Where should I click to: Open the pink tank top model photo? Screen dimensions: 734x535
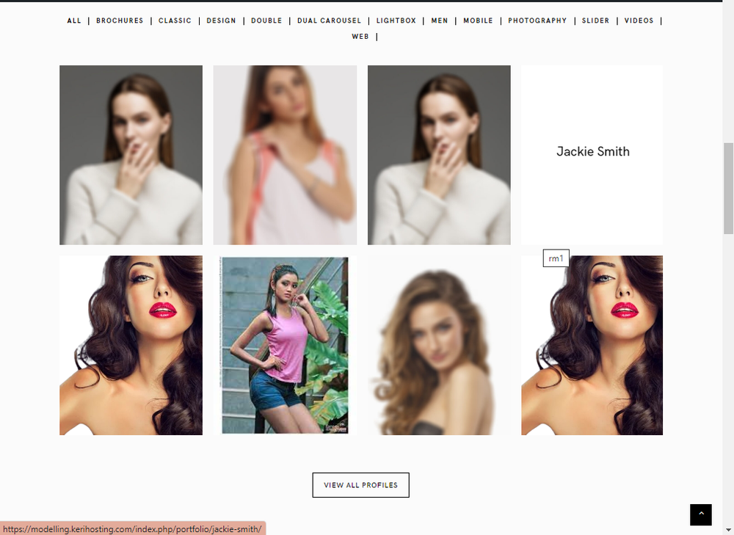click(x=285, y=345)
